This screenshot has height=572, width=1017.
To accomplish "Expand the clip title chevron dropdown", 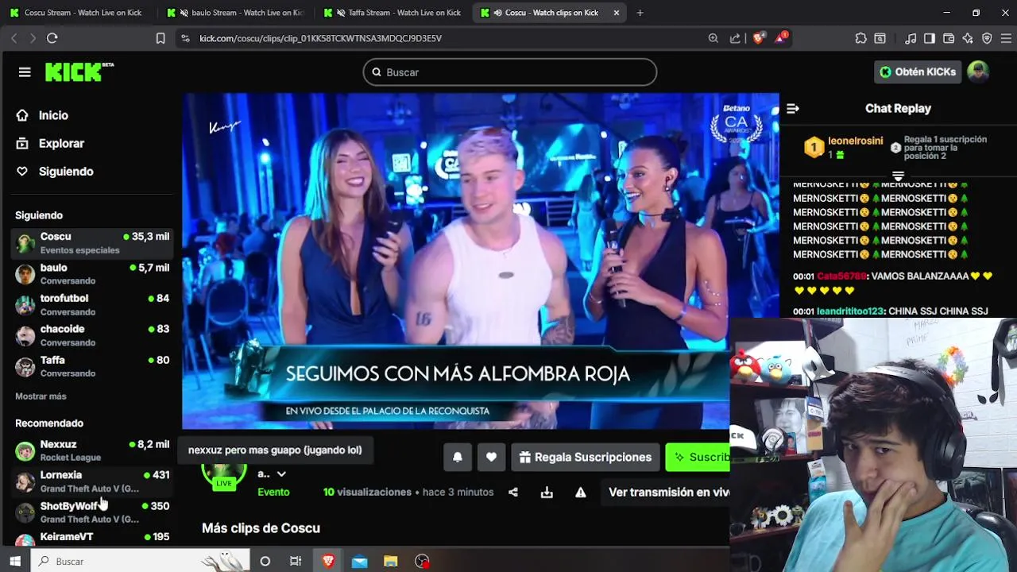I will point(280,474).
